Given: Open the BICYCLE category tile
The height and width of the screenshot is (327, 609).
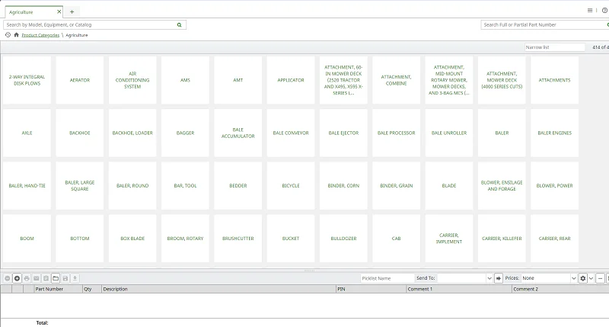Looking at the screenshot, I should 291,186.
